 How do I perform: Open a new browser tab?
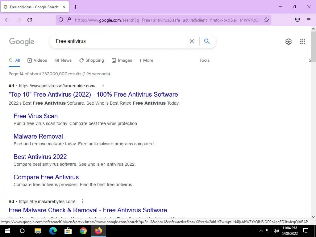click(x=75, y=7)
